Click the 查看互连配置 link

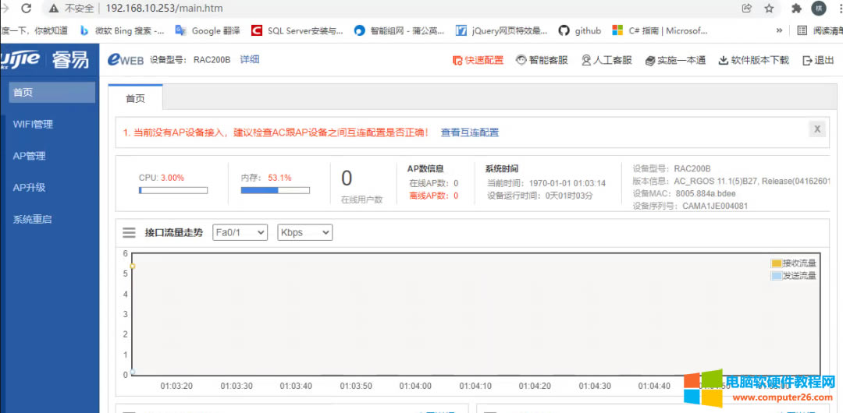coord(470,132)
